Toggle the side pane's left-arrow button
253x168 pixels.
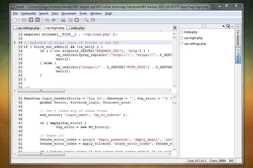pyautogui.click(x=228, y=26)
